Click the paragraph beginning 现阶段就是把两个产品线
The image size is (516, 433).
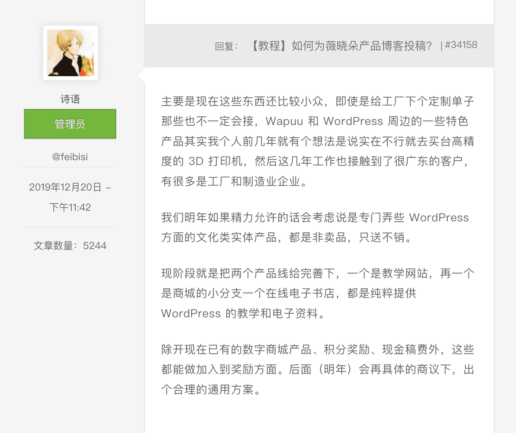tap(317, 293)
